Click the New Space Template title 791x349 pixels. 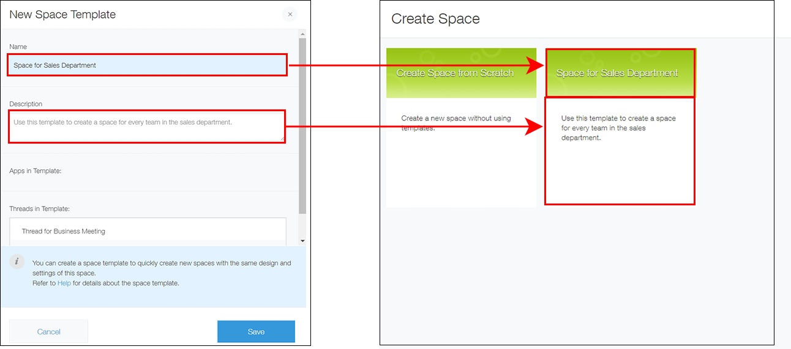pos(62,14)
